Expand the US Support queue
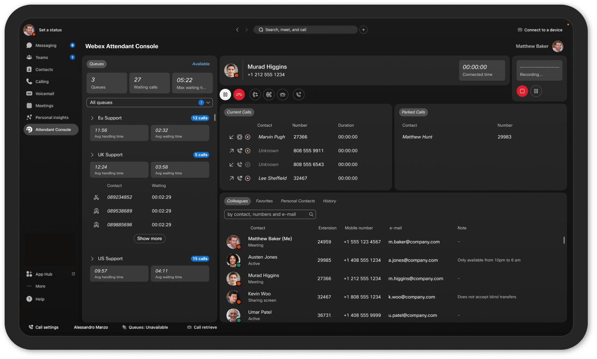The width and height of the screenshot is (597, 359). coord(92,259)
